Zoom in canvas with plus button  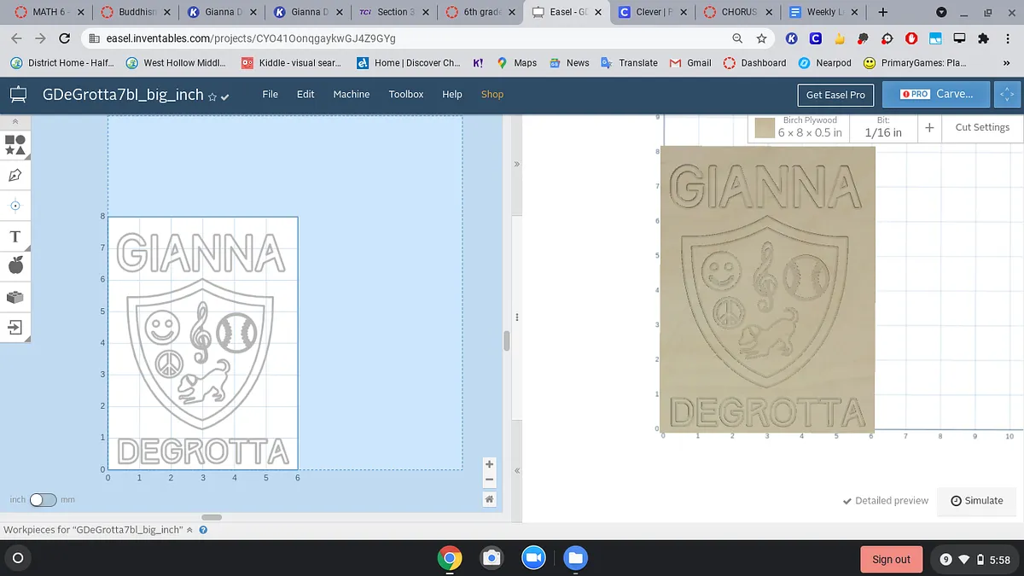[x=489, y=464]
